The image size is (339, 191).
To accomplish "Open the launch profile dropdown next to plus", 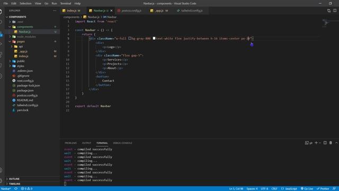I will tap(320, 143).
